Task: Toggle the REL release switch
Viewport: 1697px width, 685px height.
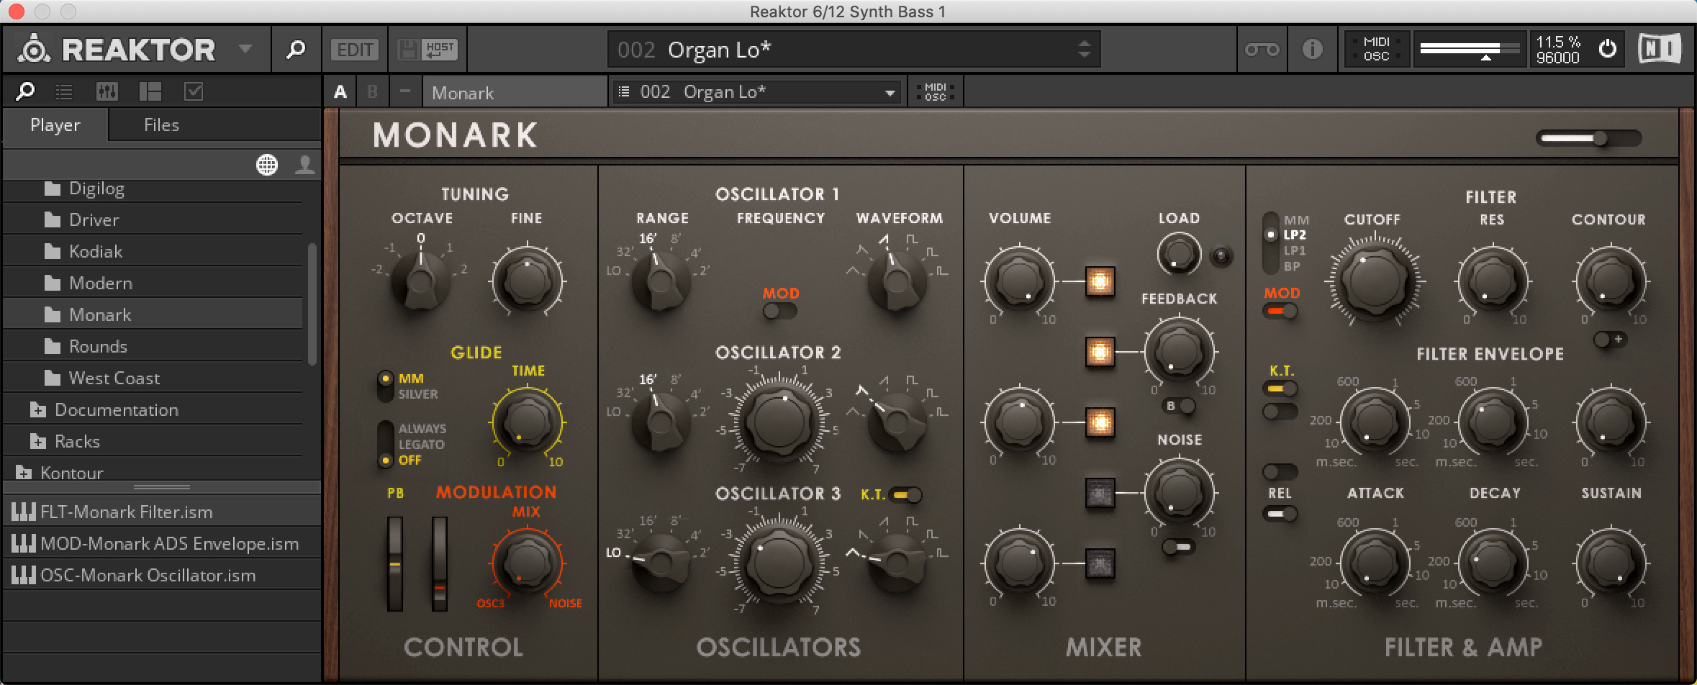Action: coord(1280,514)
